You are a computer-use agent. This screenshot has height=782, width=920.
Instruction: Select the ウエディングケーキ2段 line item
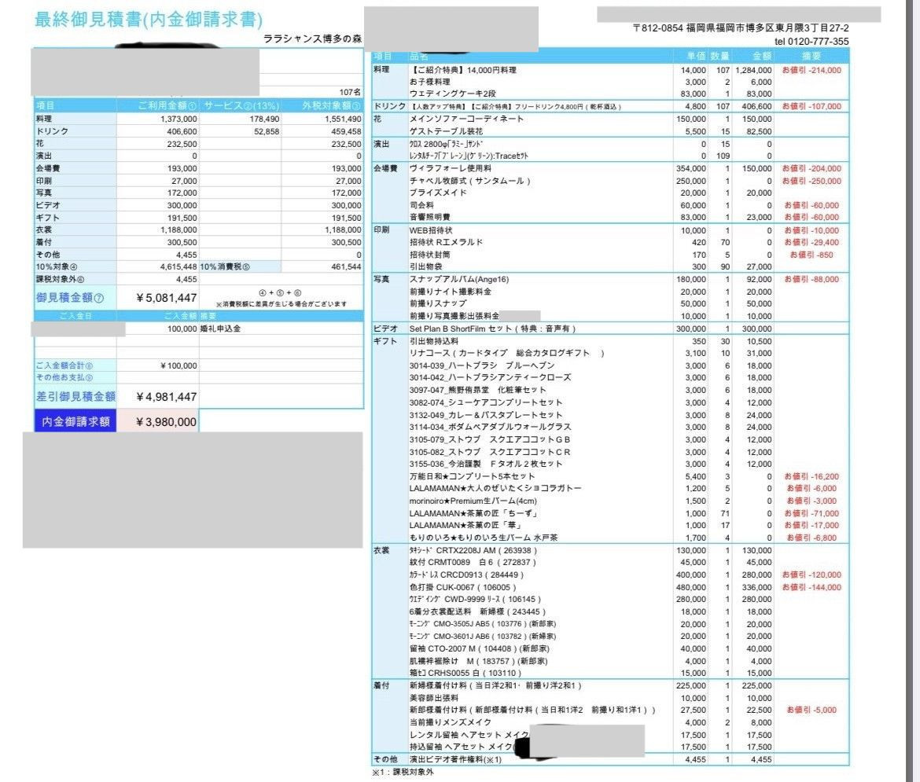pos(452,94)
